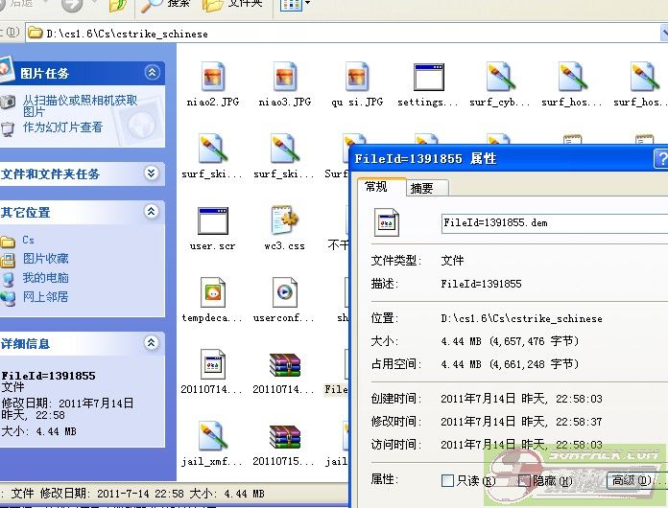Enable the read-only (只读) attribute checkbox

click(x=447, y=480)
